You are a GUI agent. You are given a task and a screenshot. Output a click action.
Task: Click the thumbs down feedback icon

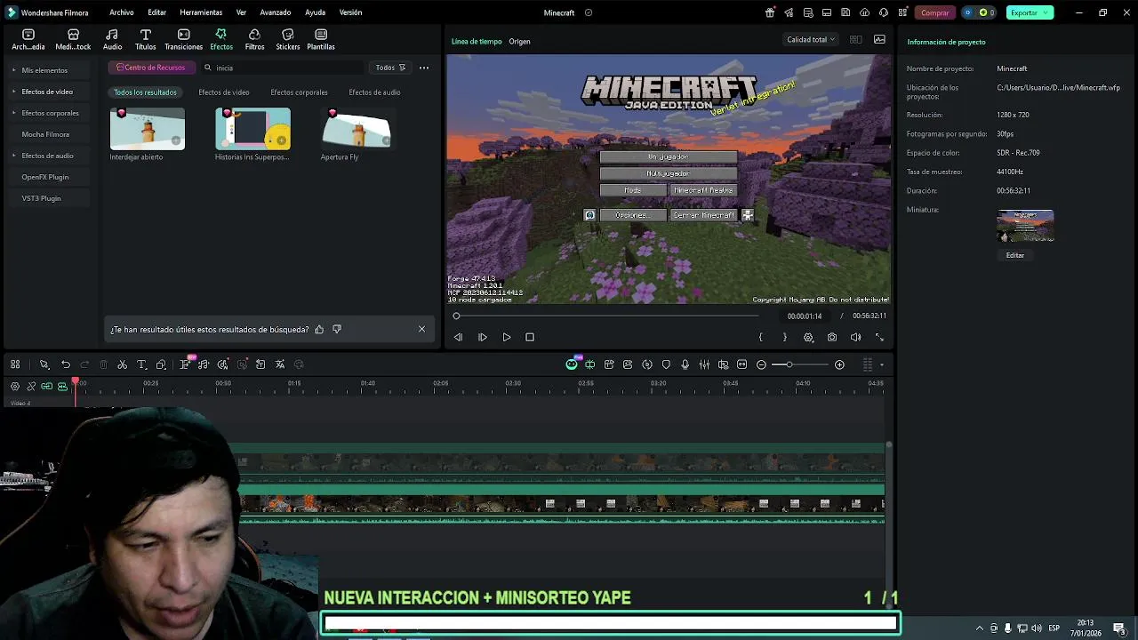click(x=337, y=329)
